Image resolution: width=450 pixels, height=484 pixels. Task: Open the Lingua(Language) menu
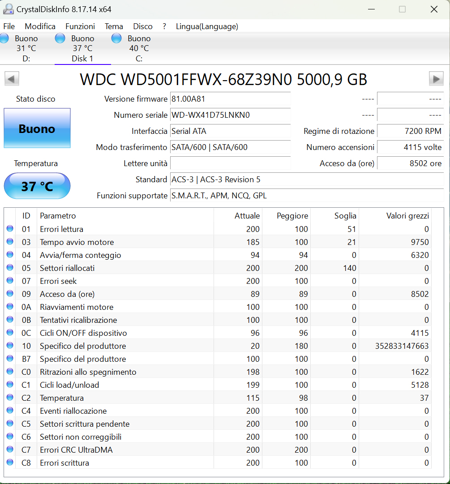[207, 26]
